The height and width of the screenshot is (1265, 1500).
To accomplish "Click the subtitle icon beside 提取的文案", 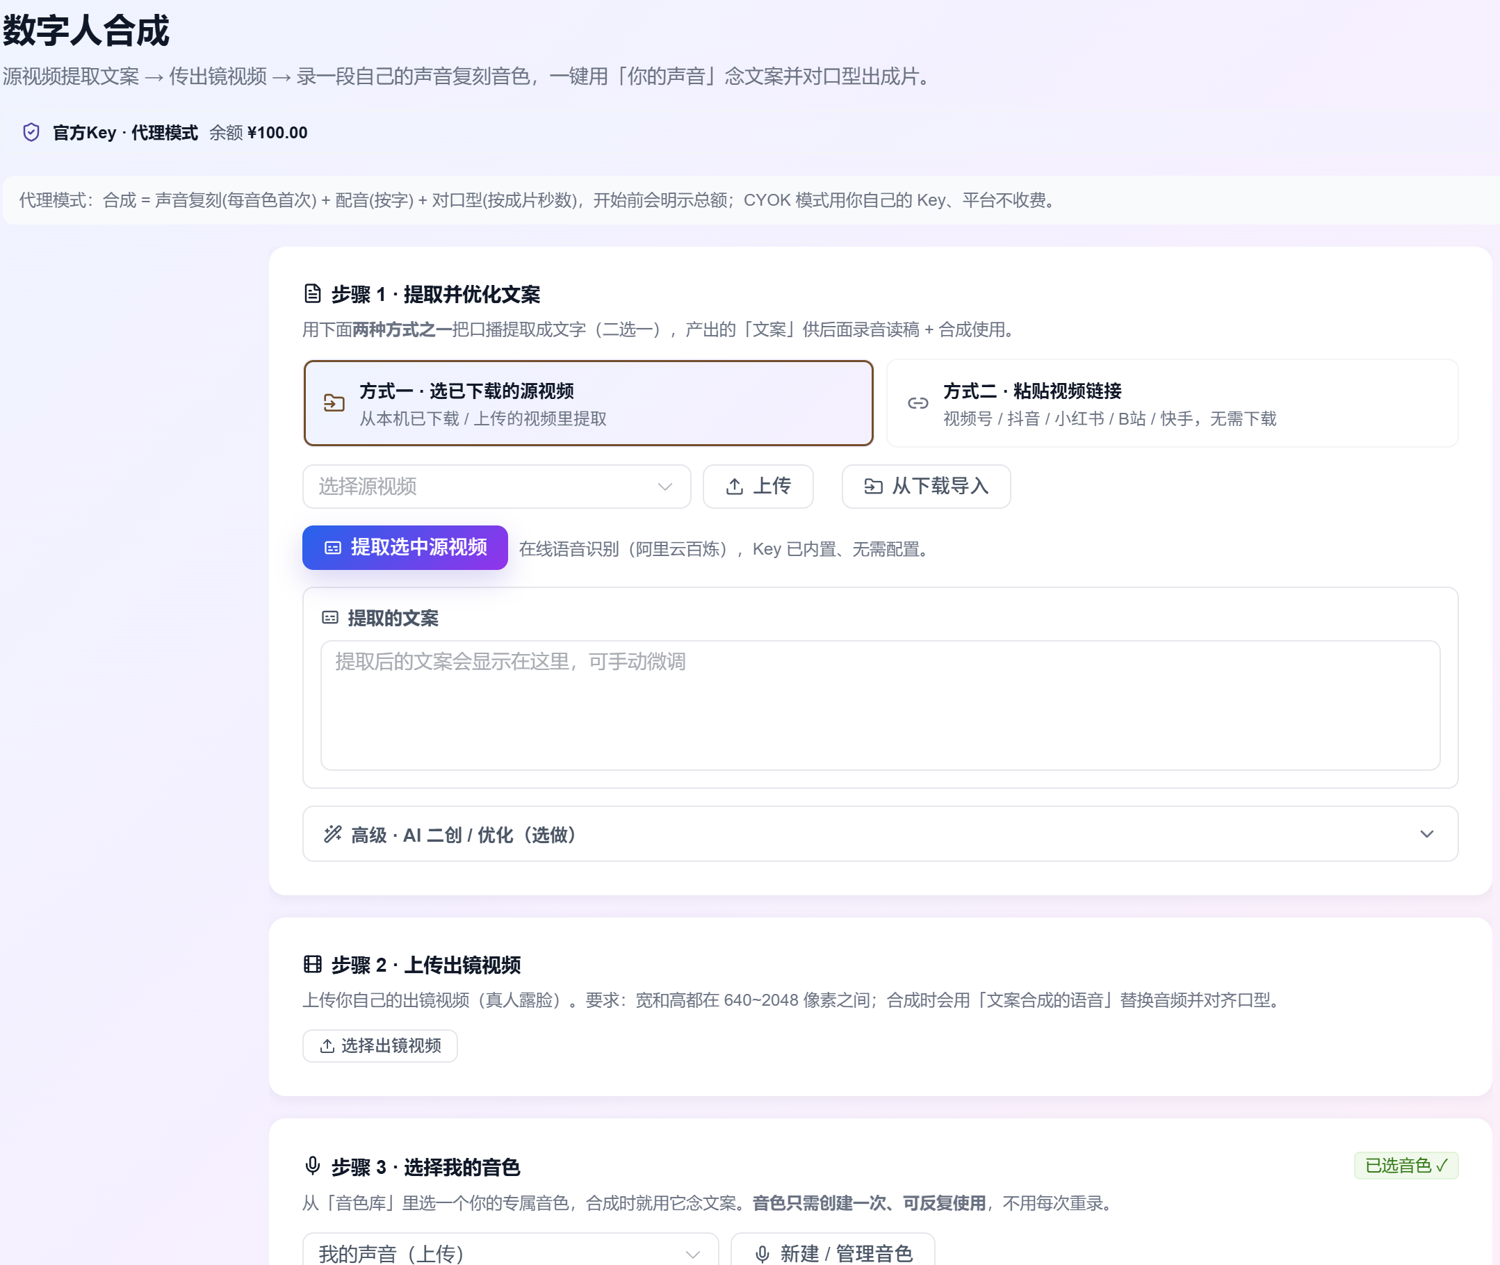I will [330, 617].
